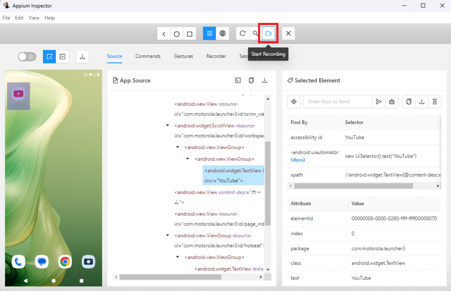The width and height of the screenshot is (451, 291).
Task: Collapse the android.widget.ScrollView node
Action: (x=167, y=125)
